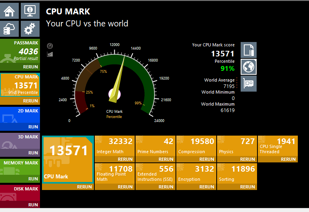Click the green 91% percentile value
The image size is (309, 212).
pyautogui.click(x=227, y=68)
